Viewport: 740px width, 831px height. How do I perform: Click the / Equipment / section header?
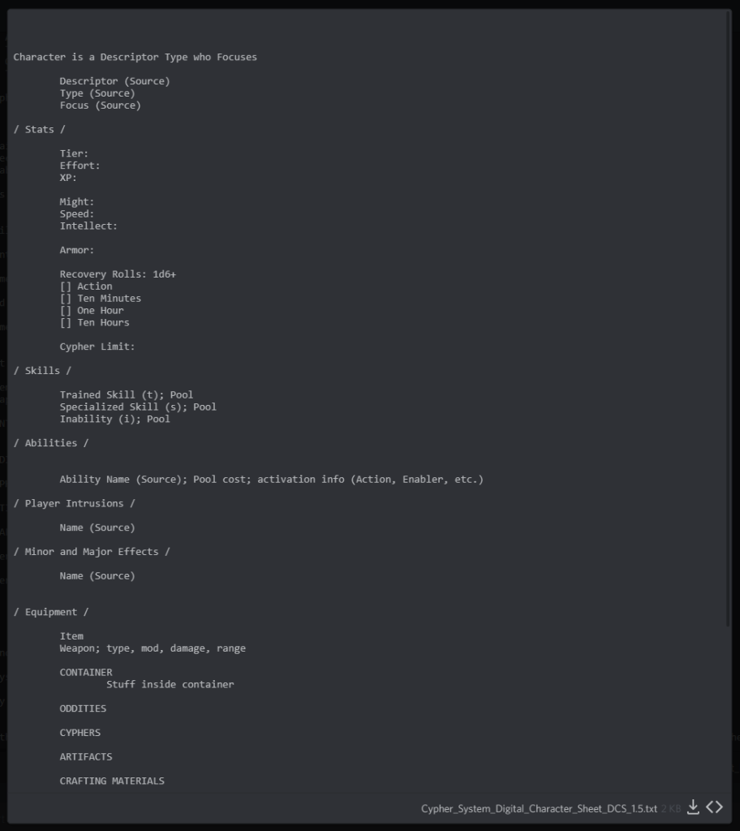coord(51,612)
